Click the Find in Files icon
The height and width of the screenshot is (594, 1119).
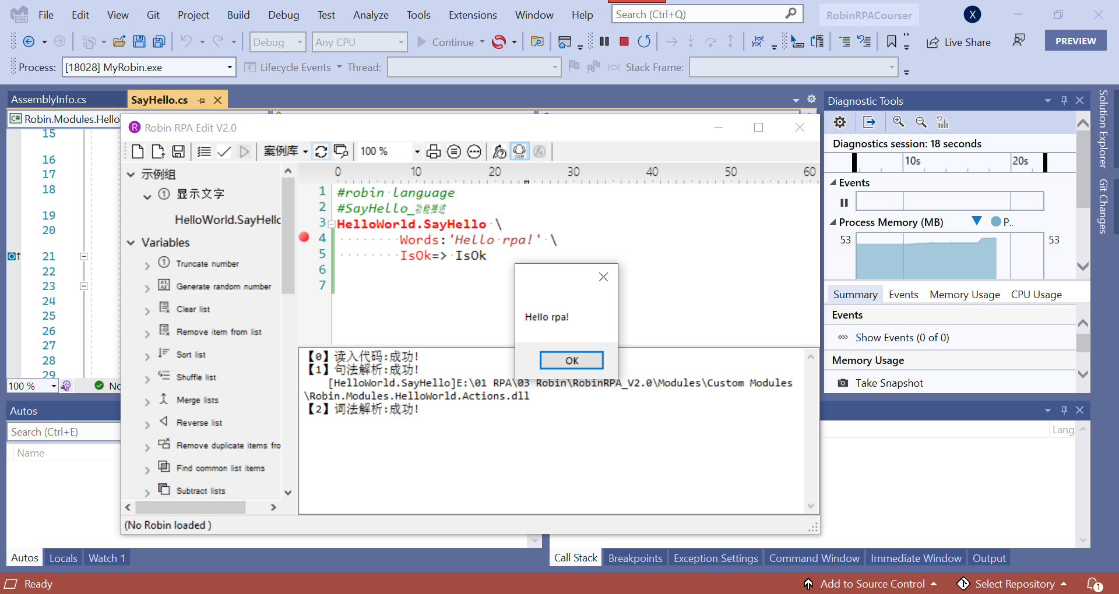[x=537, y=41]
